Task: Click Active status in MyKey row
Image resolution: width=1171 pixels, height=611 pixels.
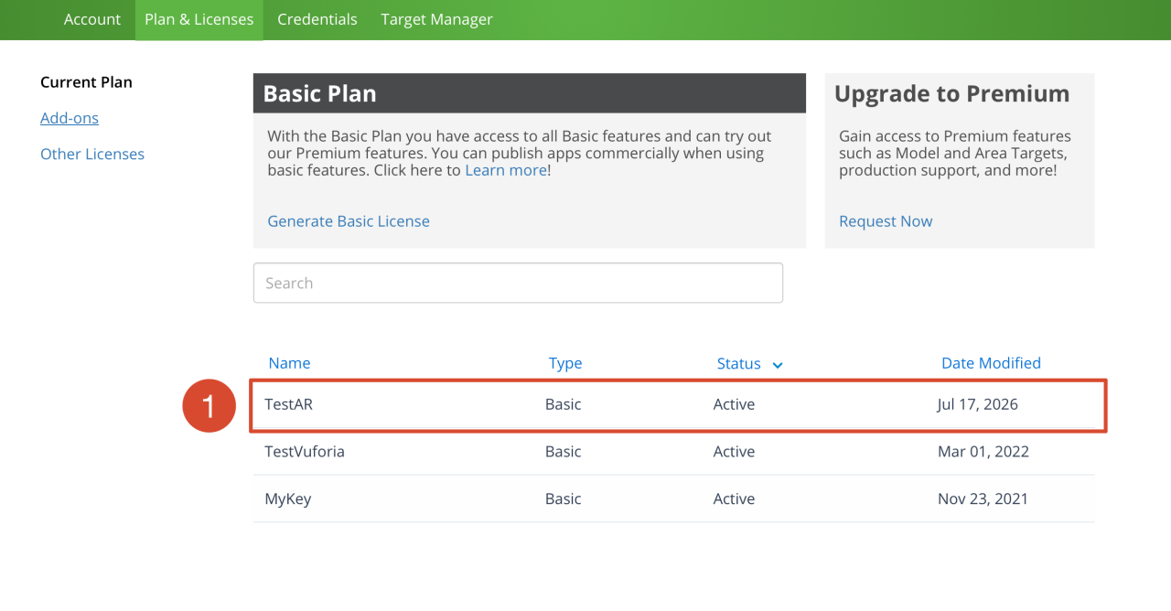Action: pyautogui.click(x=734, y=499)
